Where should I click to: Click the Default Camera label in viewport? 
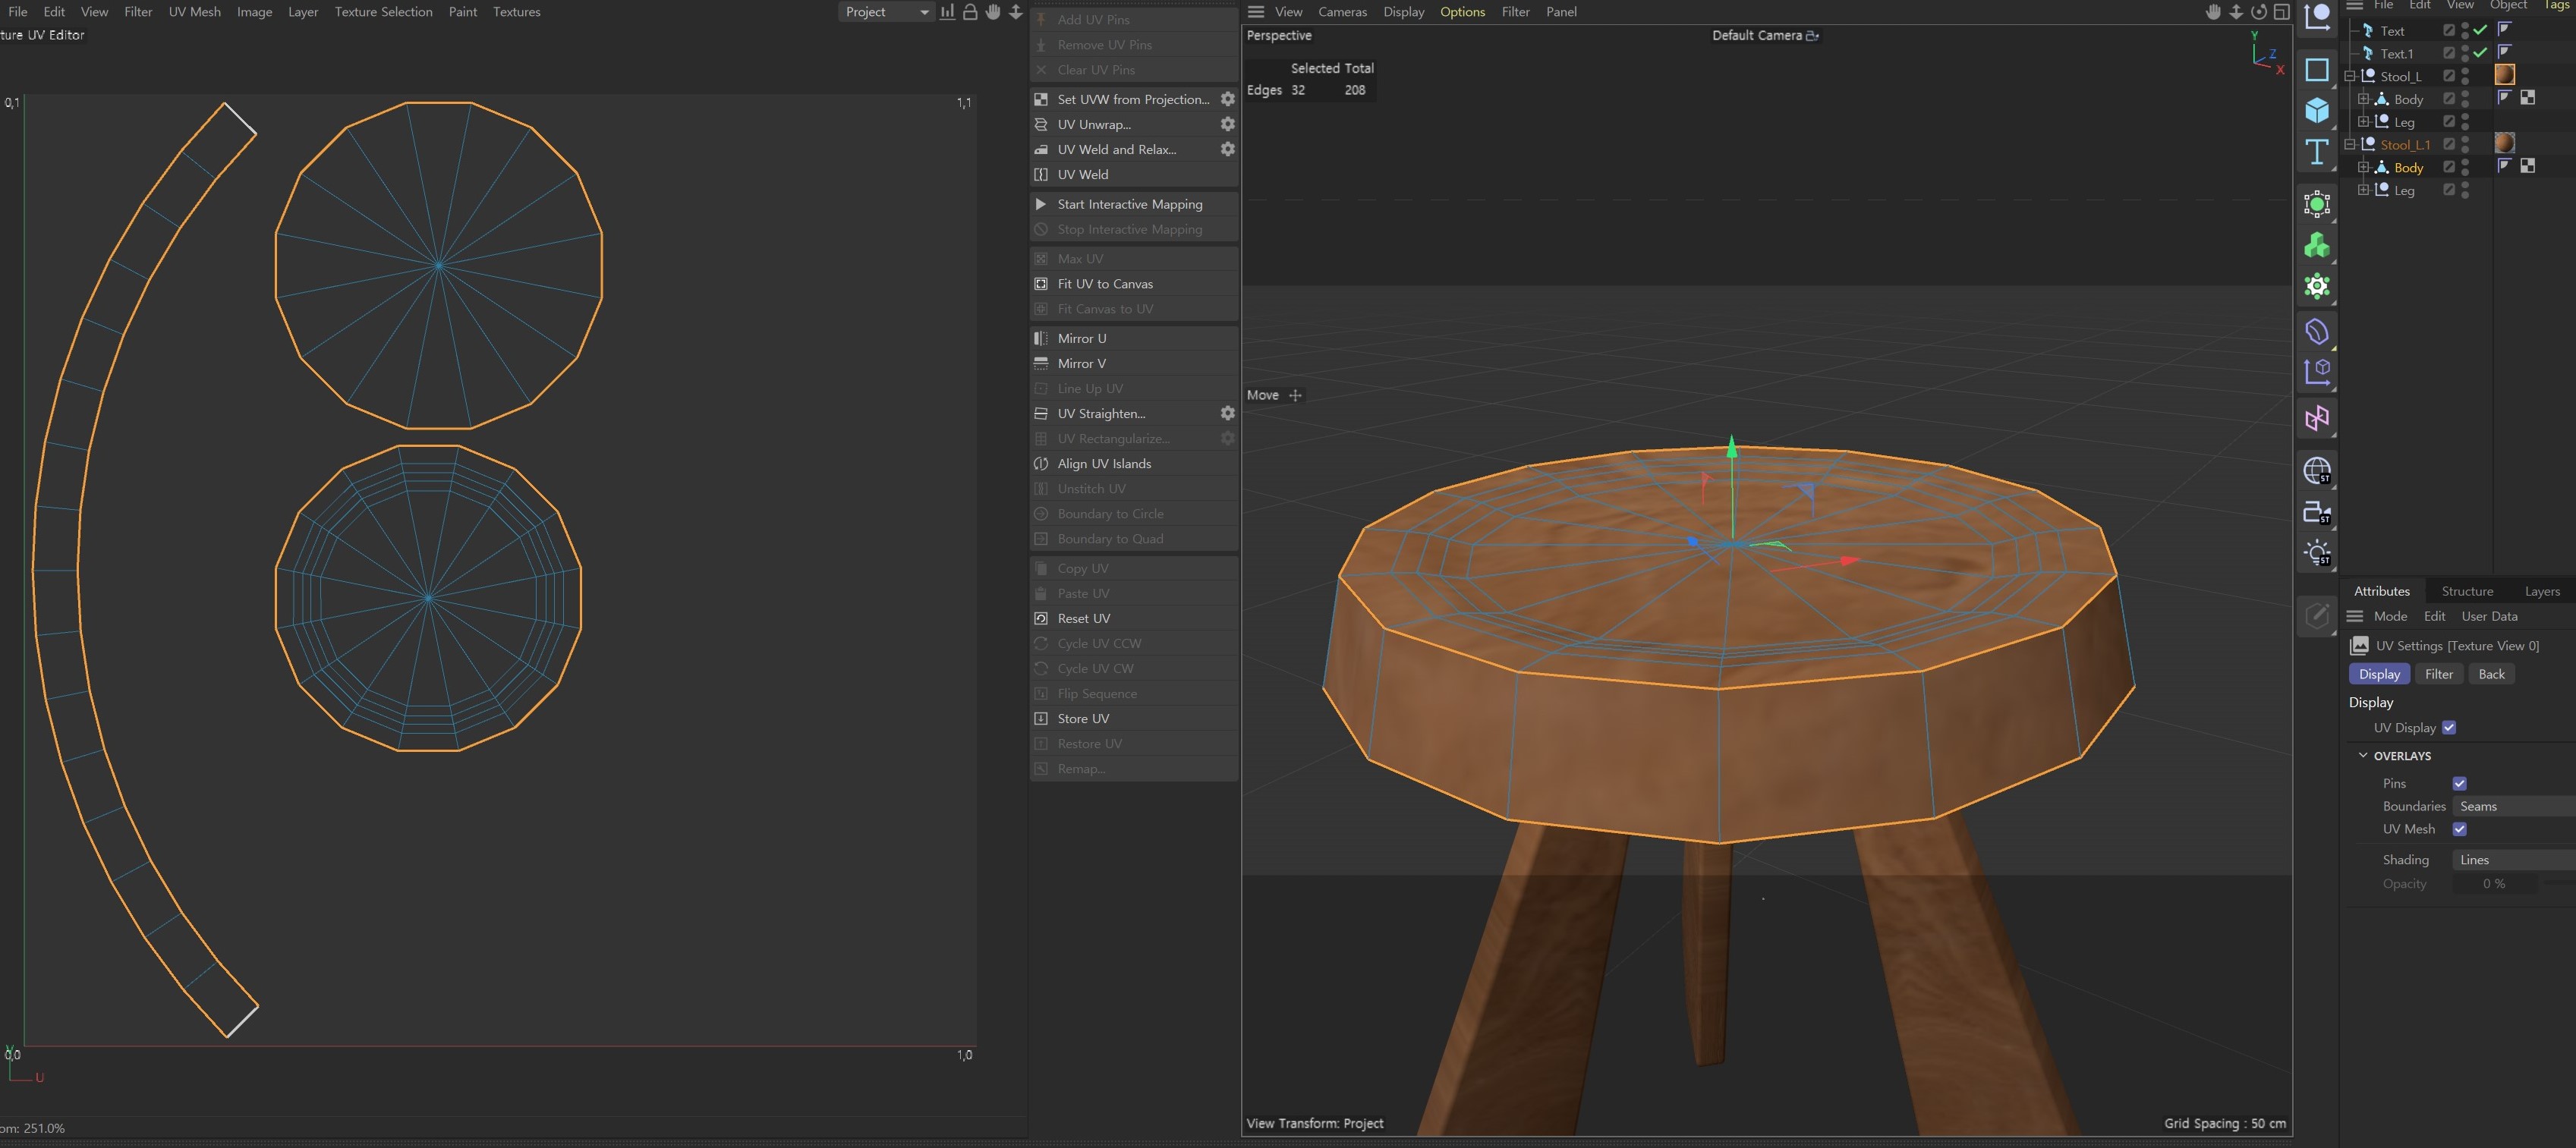(1756, 35)
